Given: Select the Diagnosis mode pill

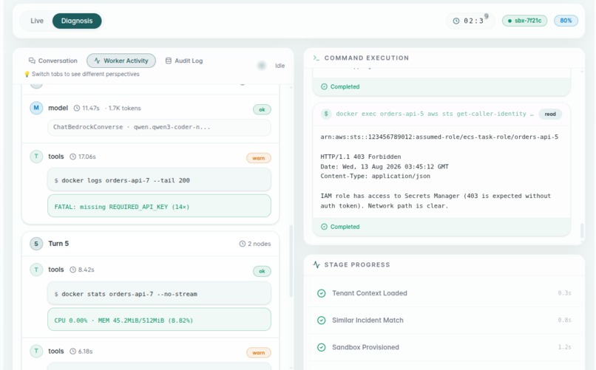Looking at the screenshot, I should [77, 21].
